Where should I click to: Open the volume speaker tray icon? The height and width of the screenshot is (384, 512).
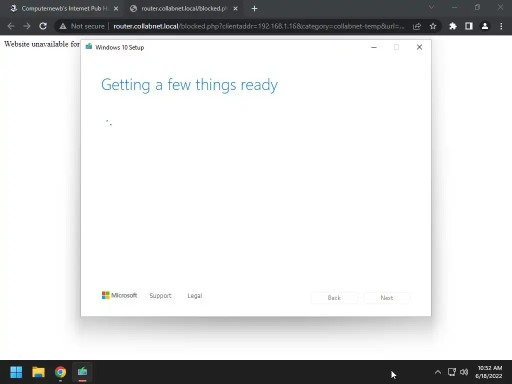point(463,372)
